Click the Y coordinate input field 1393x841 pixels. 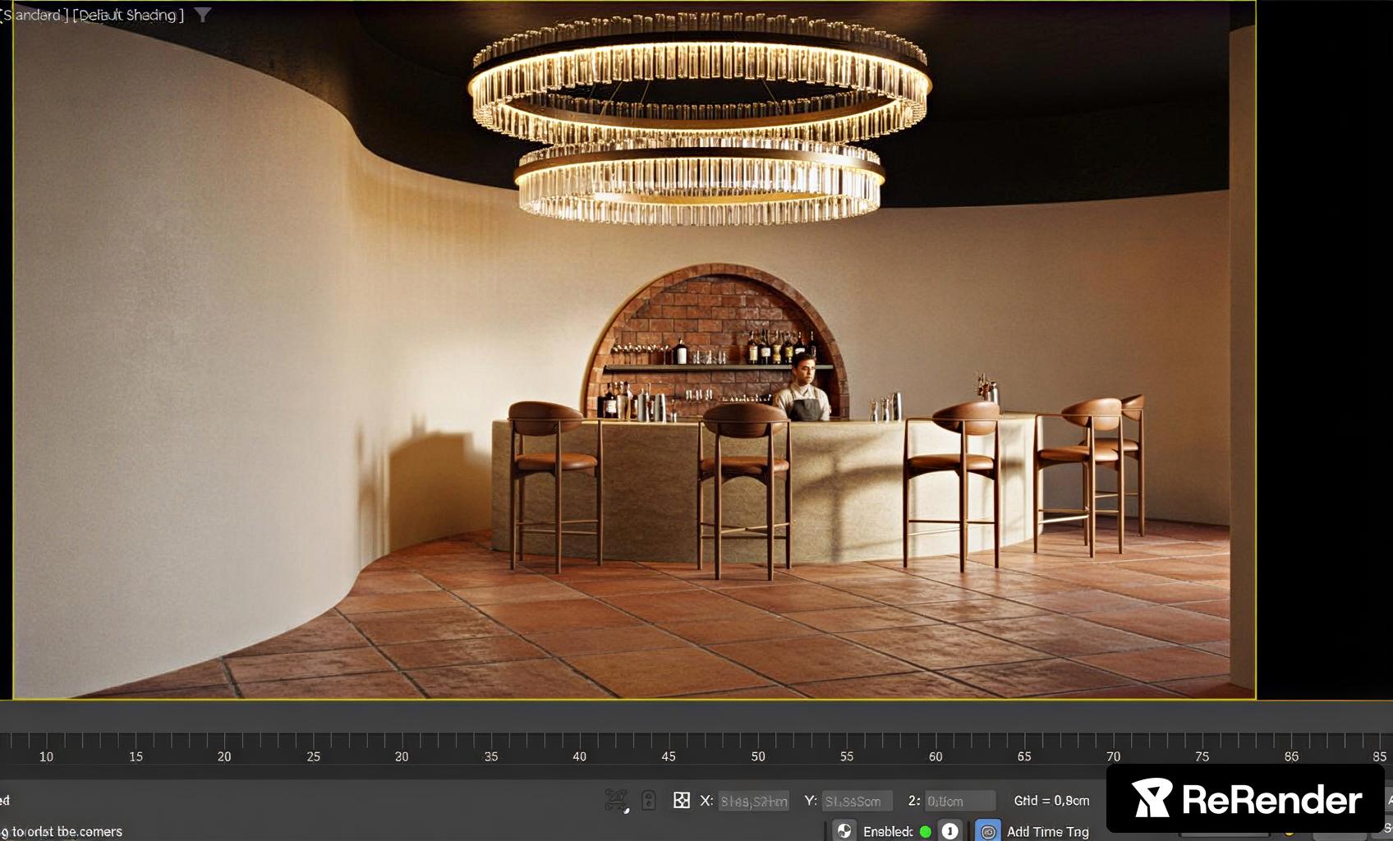[856, 801]
